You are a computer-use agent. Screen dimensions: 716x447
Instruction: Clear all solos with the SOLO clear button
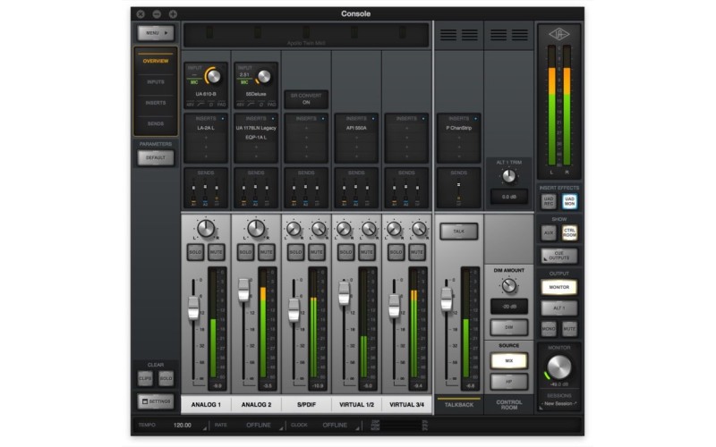tap(166, 378)
